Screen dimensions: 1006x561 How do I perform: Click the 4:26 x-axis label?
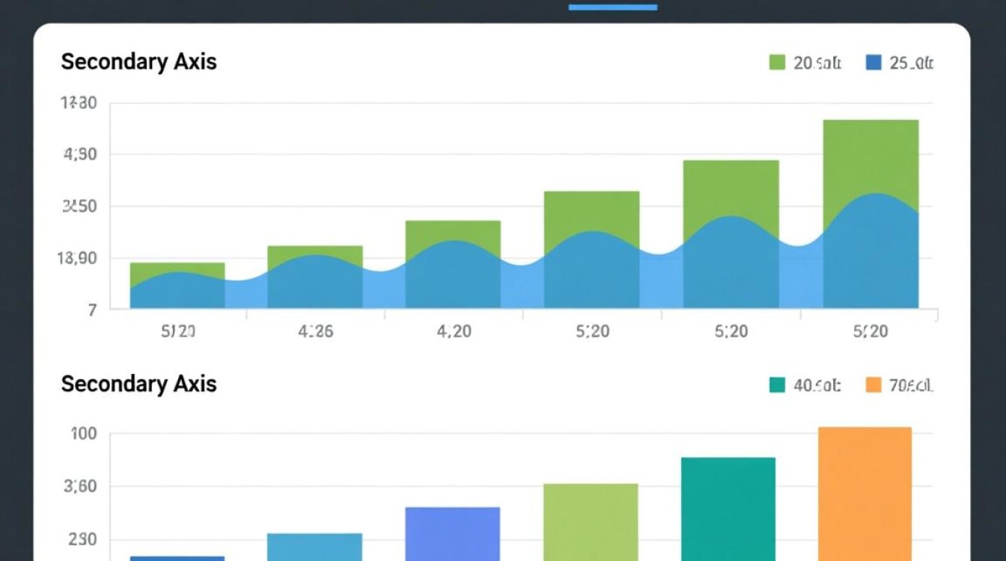(315, 331)
